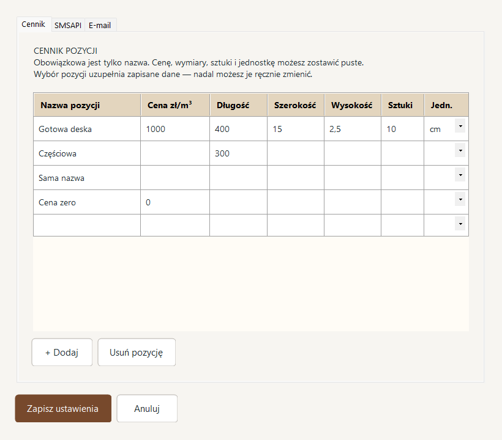Select the Częściowa name cell

(x=87, y=153)
